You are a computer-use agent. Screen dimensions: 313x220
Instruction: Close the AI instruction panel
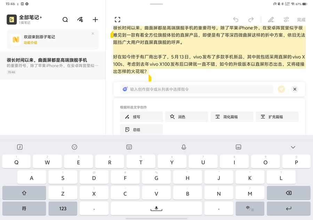[x=295, y=89]
